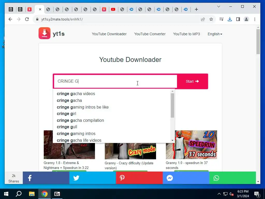
Task: Open the Windows Start menu
Action: point(6,194)
